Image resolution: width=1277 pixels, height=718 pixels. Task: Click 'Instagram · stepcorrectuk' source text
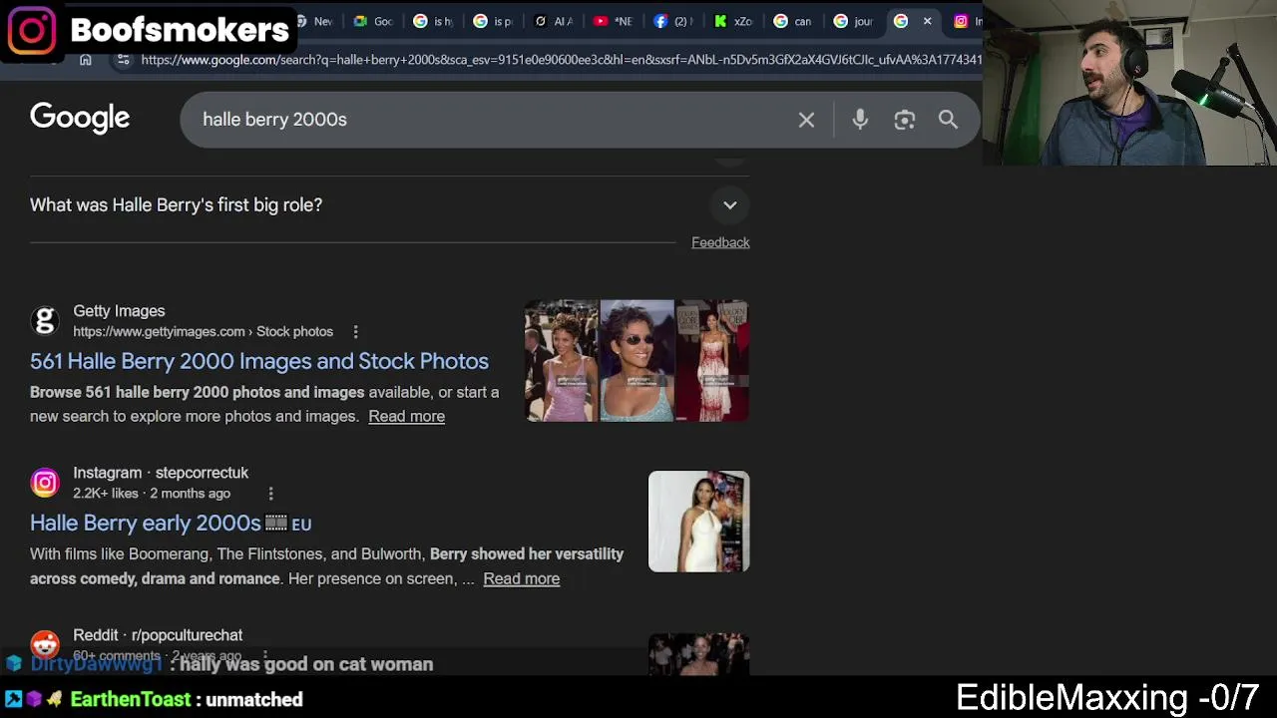click(x=161, y=473)
